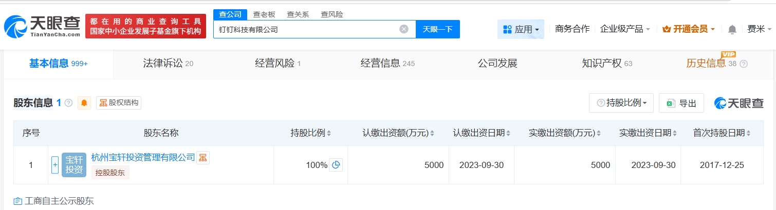Open the 开通会员 dropdown
The image size is (776, 210).
click(689, 29)
